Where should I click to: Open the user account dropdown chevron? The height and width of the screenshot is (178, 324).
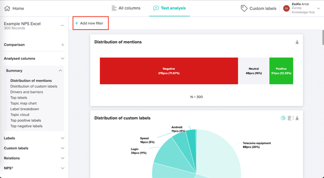(x=318, y=8)
